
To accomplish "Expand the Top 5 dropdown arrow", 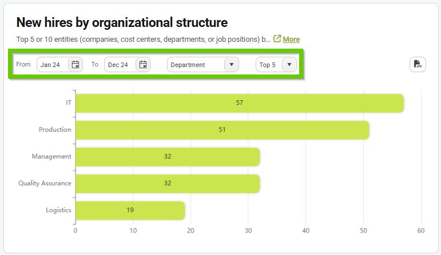I will (289, 65).
